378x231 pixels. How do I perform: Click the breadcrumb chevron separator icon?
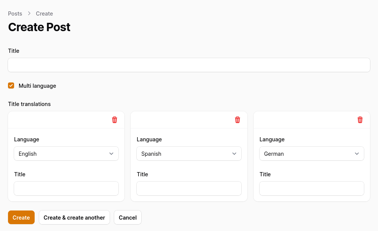29,14
